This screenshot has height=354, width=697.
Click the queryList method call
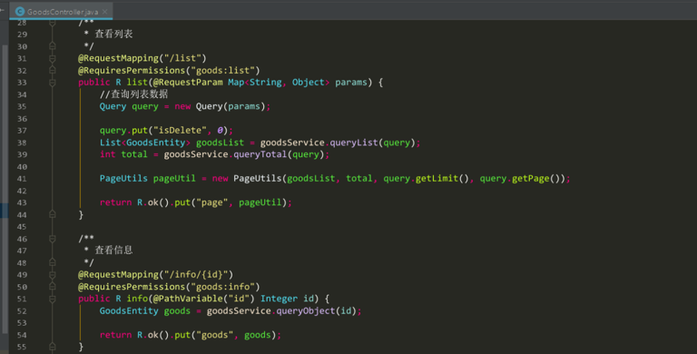point(354,143)
